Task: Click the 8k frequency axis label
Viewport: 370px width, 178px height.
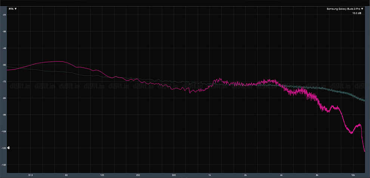Action: click(x=317, y=175)
